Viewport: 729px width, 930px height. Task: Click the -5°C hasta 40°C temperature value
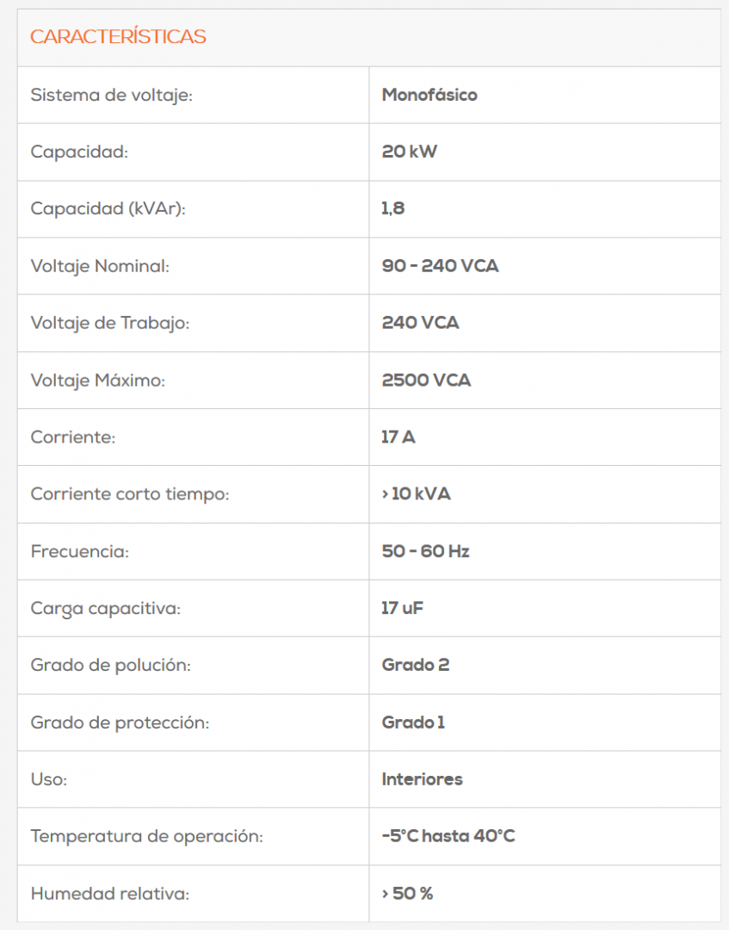click(x=448, y=836)
